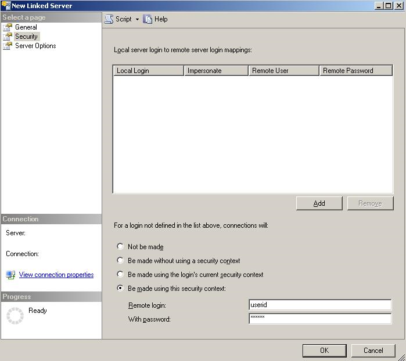Open the Server Options page

(35, 46)
